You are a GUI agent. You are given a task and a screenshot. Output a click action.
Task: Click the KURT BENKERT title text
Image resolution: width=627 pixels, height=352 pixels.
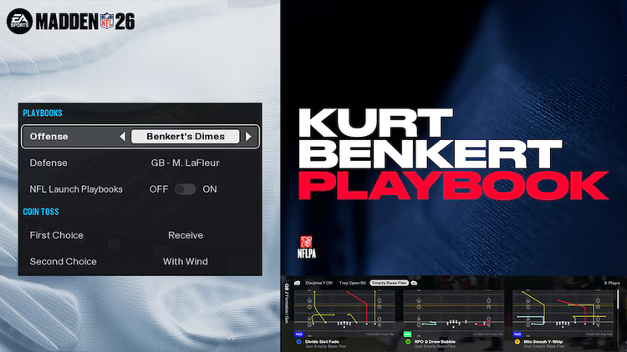point(430,138)
